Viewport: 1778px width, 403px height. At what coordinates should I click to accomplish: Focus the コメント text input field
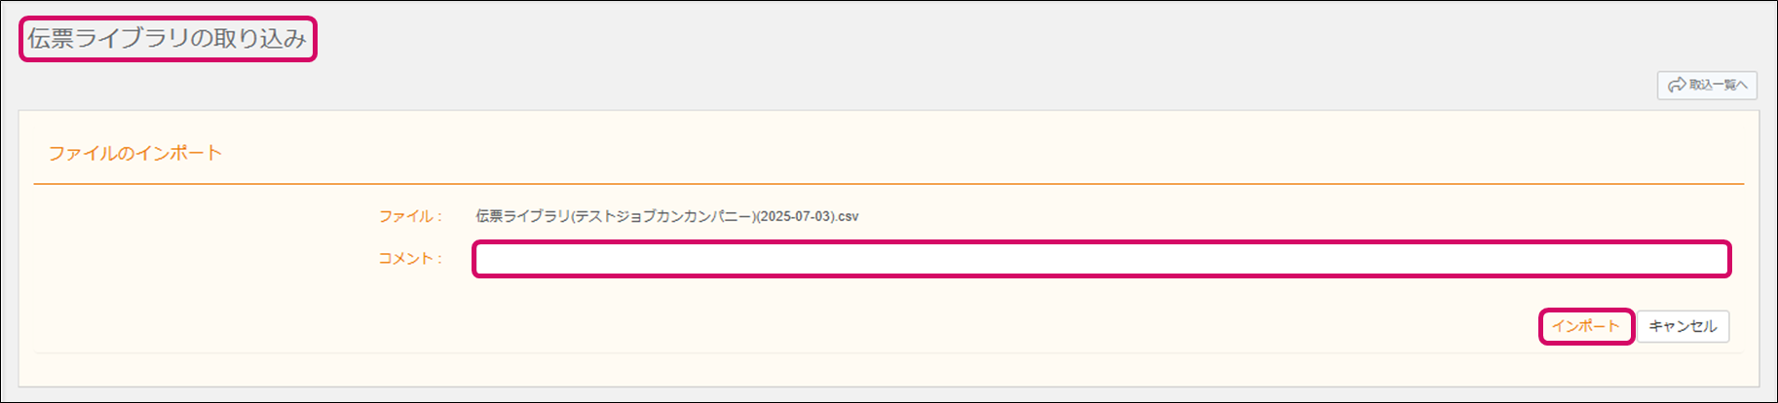point(1101,259)
